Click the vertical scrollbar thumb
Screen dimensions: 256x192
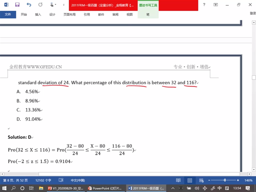tap(254, 77)
